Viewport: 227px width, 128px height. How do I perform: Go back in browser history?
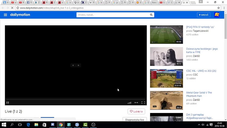[x=3, y=8]
